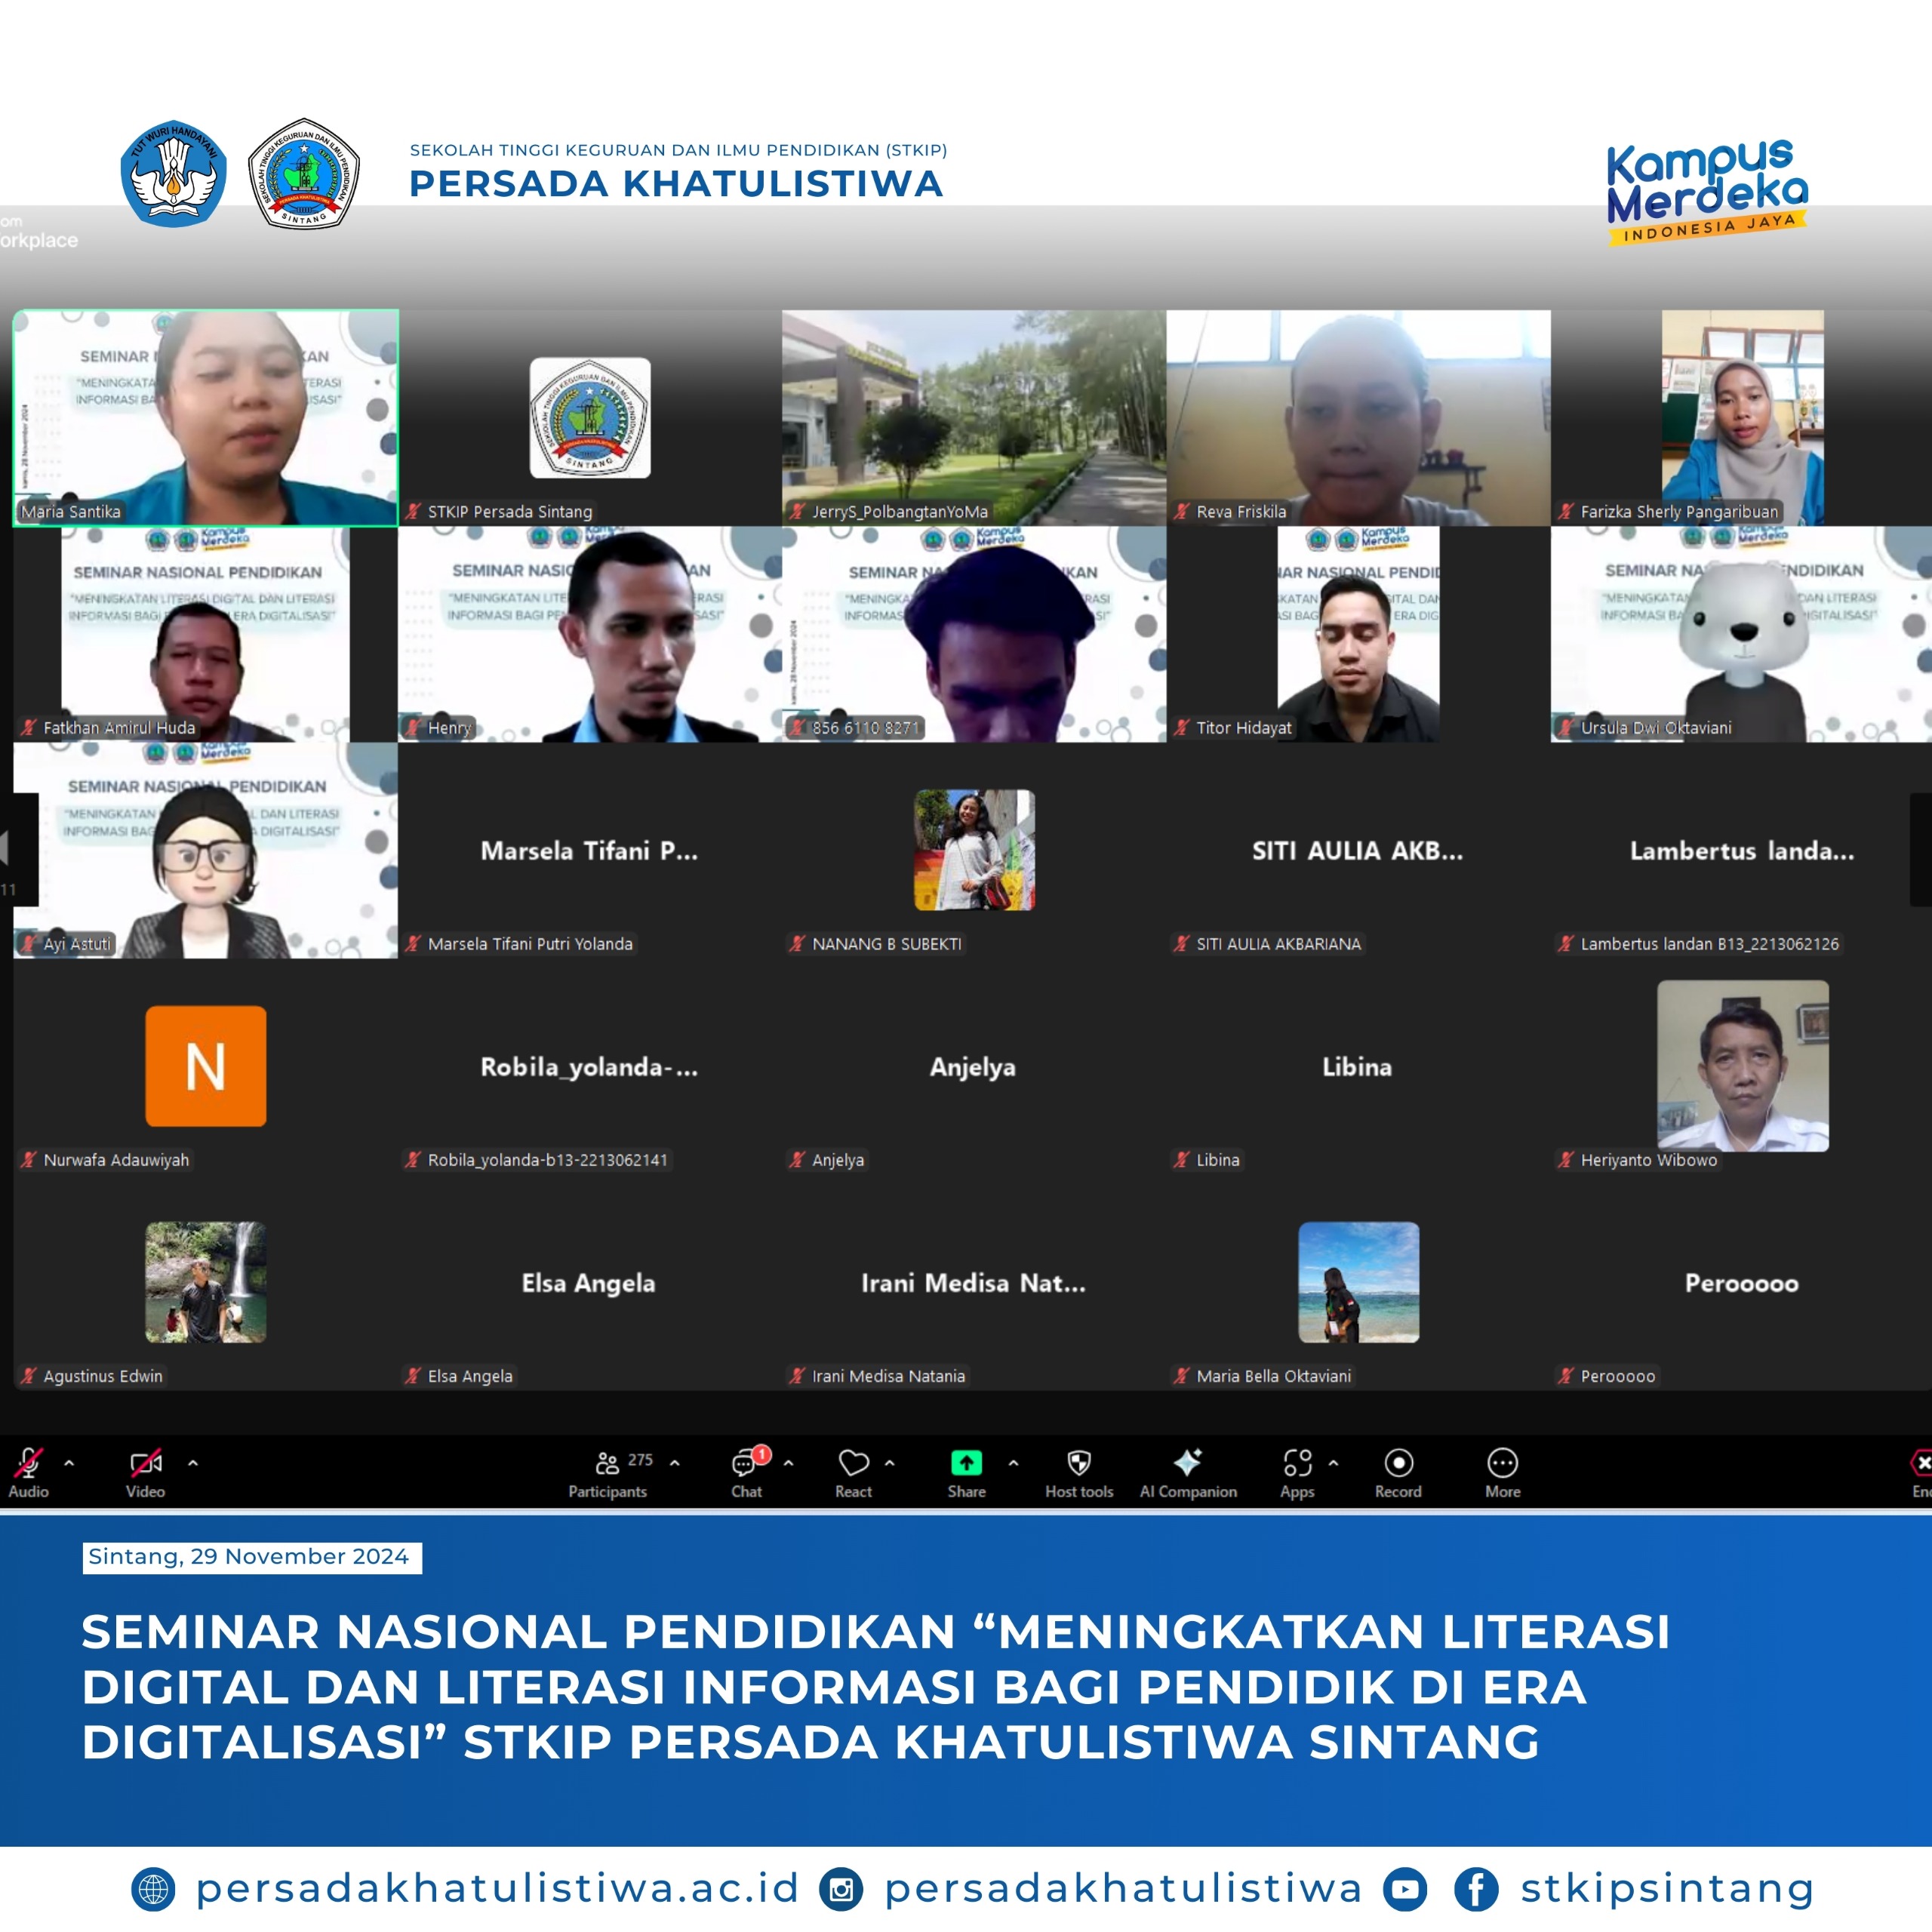1932x1932 pixels.
Task: Open the React menu
Action: point(854,1473)
